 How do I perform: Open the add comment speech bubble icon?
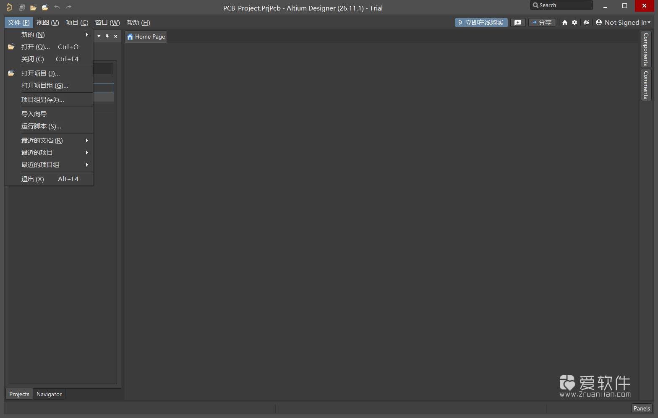(x=518, y=23)
